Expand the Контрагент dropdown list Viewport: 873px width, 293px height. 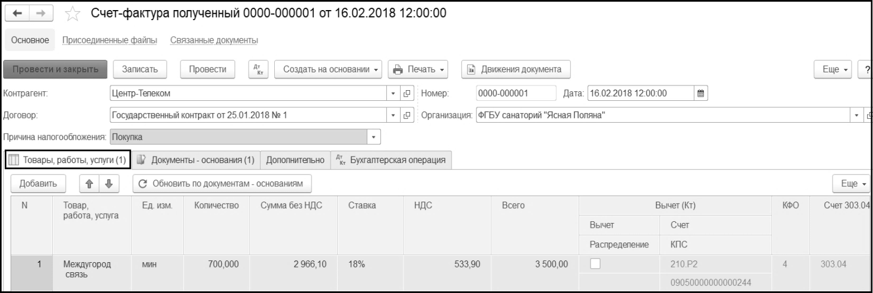tap(395, 93)
